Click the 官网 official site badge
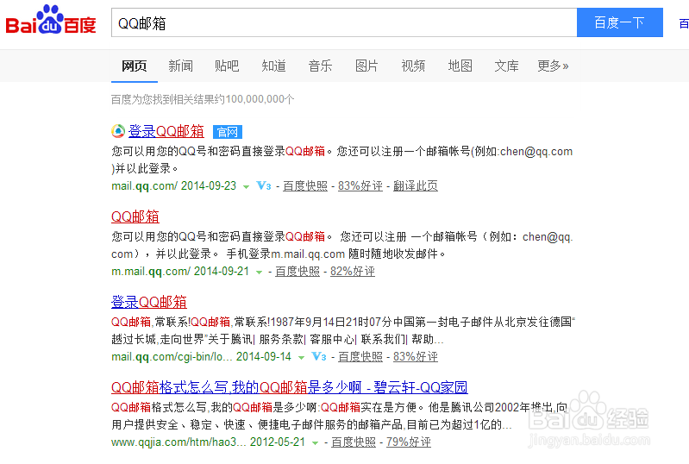689x464 pixels. (227, 132)
